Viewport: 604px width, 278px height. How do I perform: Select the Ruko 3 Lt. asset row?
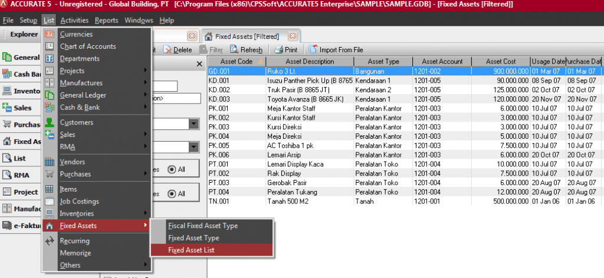[x=406, y=72]
